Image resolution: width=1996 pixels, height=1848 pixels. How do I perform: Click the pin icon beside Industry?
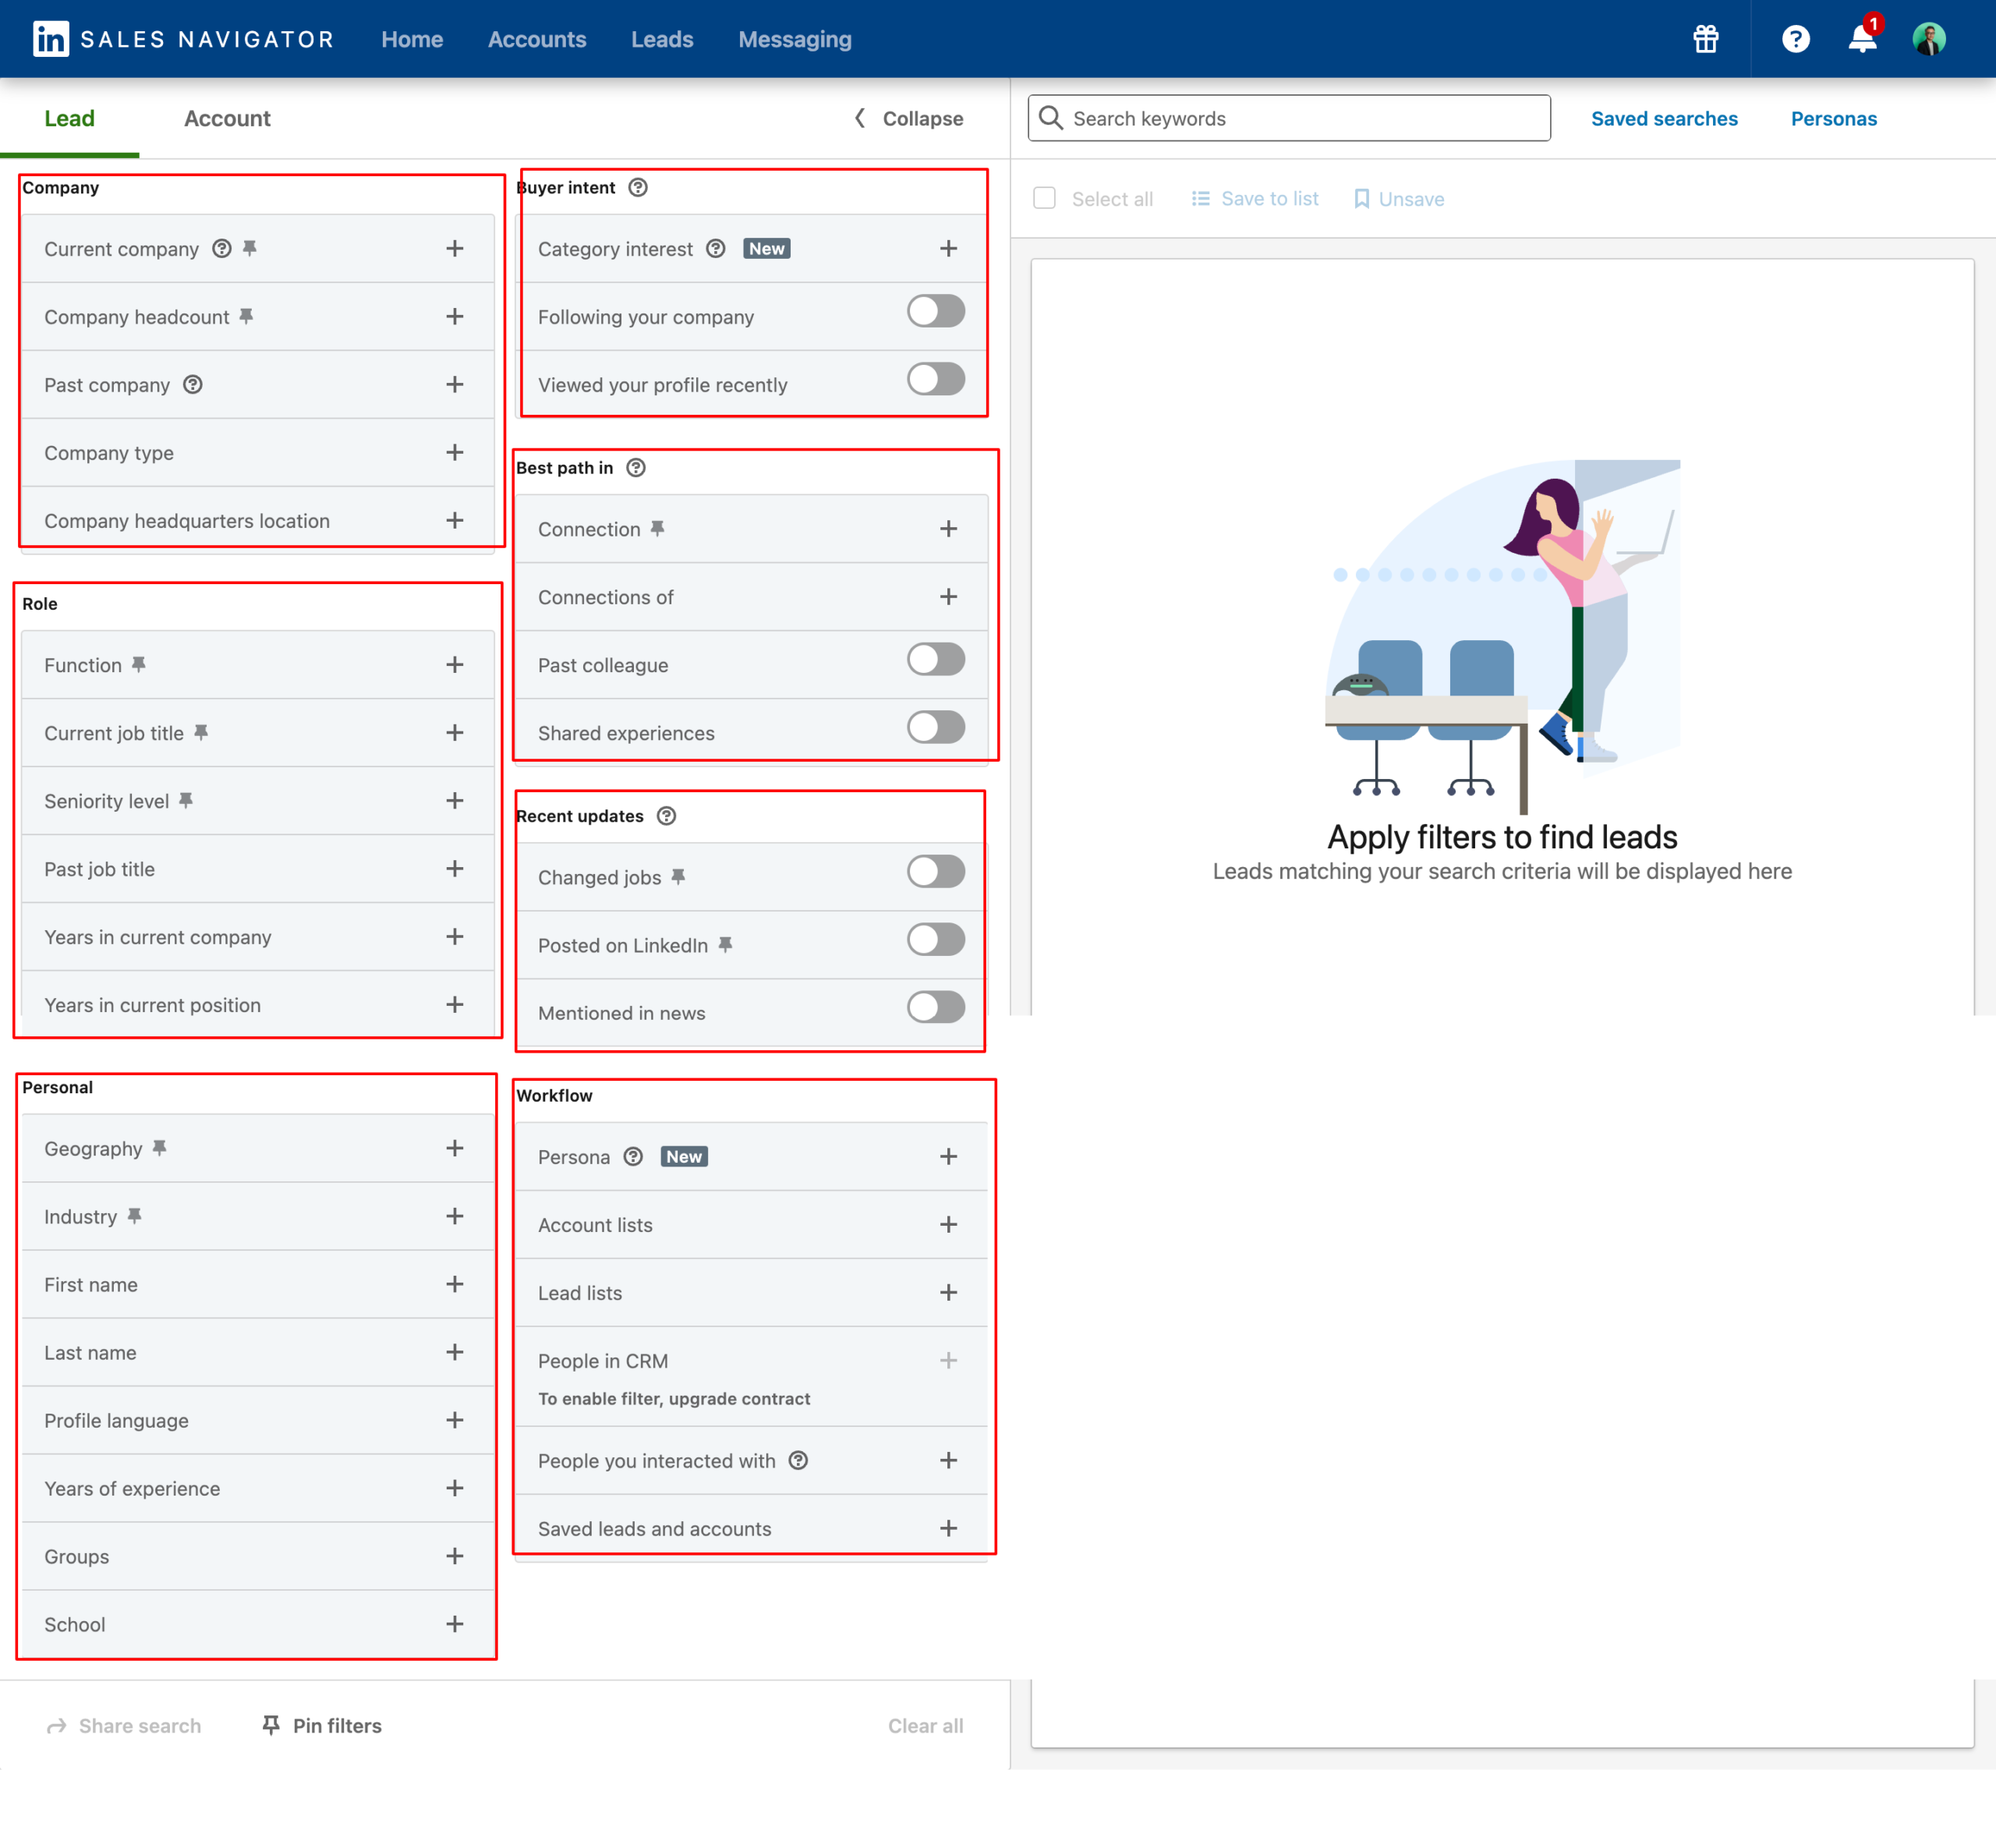coord(134,1216)
